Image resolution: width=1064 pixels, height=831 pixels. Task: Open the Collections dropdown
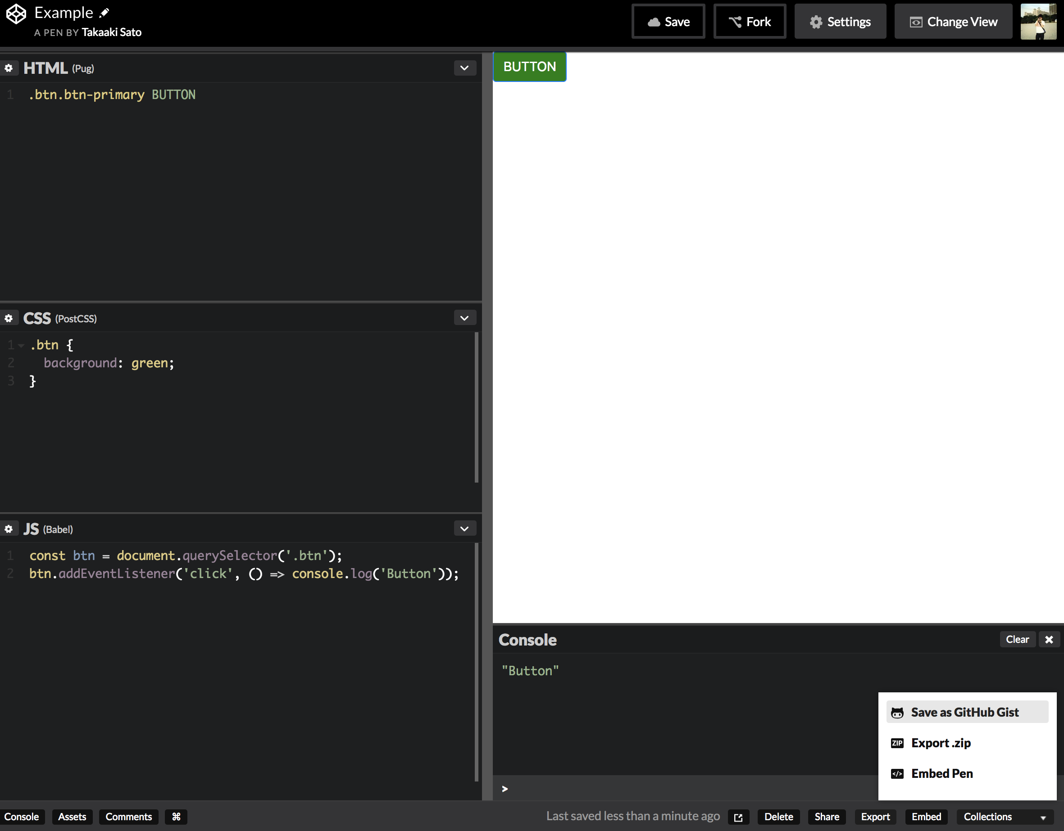point(1004,817)
